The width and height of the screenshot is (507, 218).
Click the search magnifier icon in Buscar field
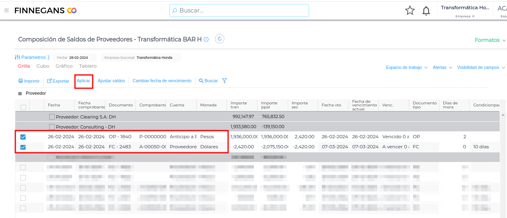tap(175, 10)
